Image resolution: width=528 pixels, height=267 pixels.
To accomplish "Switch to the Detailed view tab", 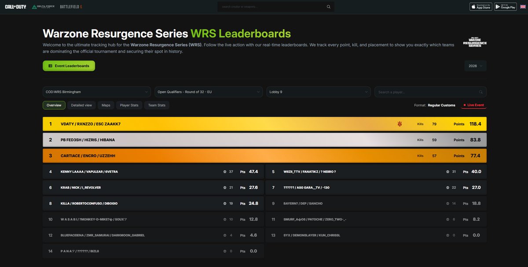I will click(81, 105).
